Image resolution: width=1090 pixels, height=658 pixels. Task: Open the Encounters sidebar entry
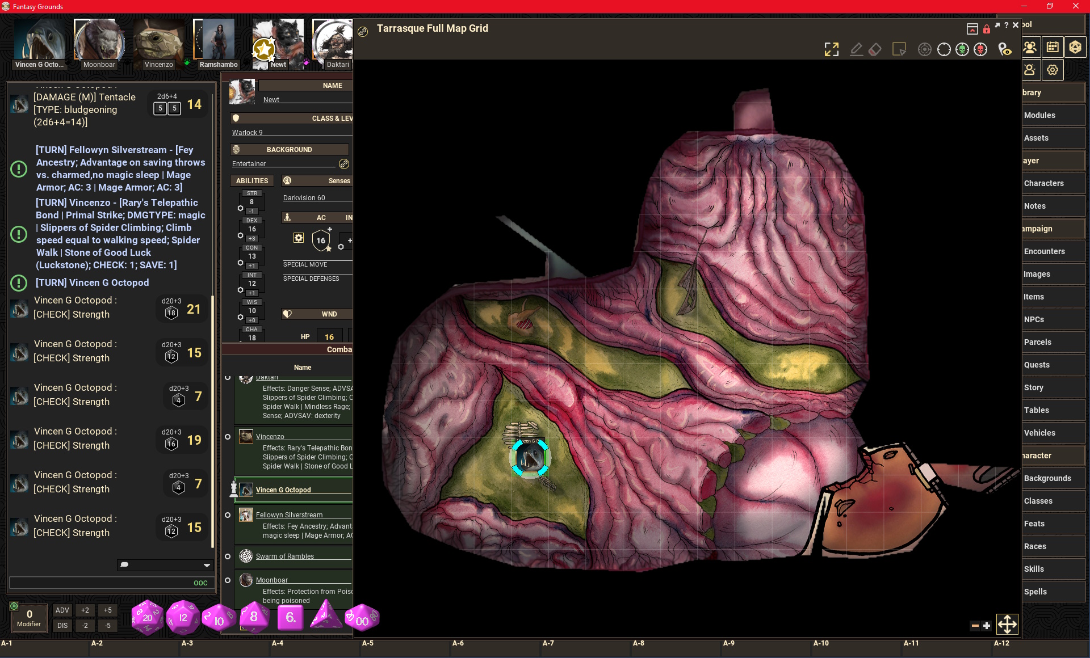[1053, 251]
